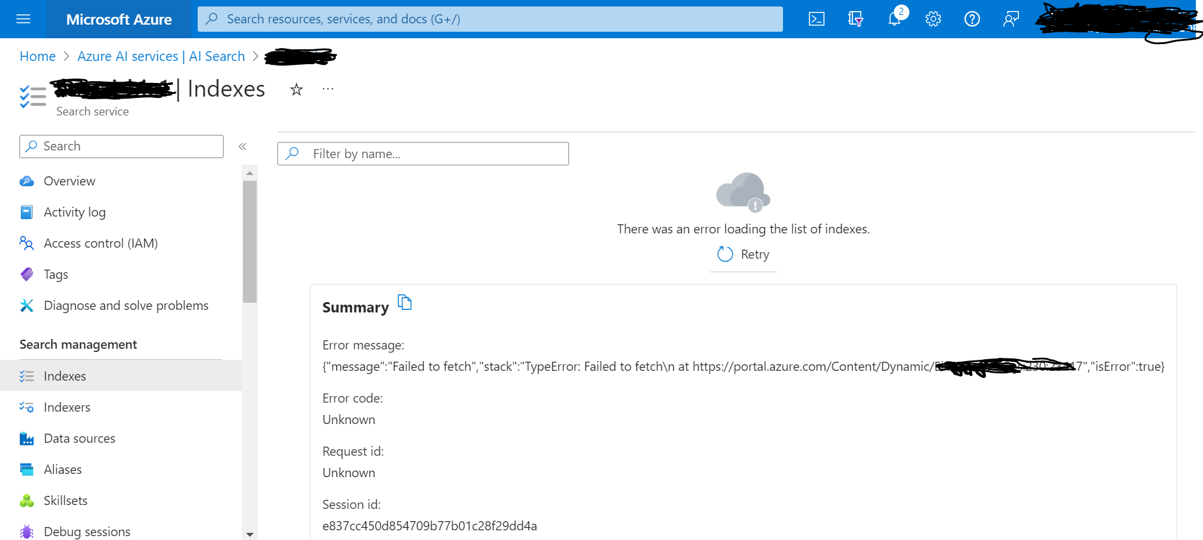The height and width of the screenshot is (540, 1203).
Task: Click the Diagnose wrench icon
Action: coord(27,305)
